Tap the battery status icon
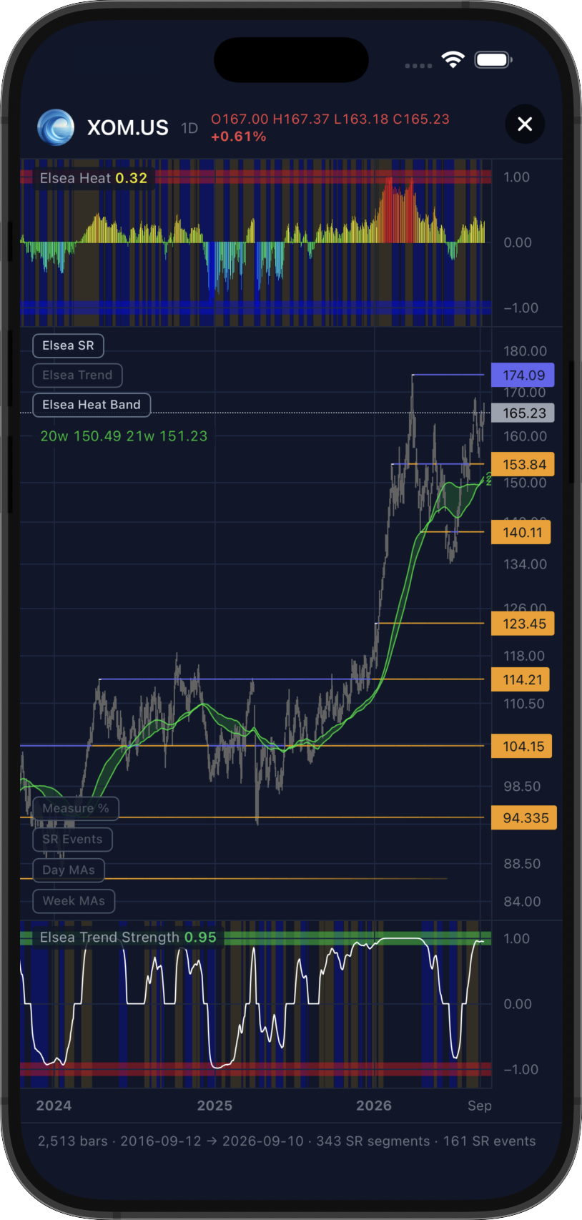This screenshot has height=1220, width=582. click(493, 60)
